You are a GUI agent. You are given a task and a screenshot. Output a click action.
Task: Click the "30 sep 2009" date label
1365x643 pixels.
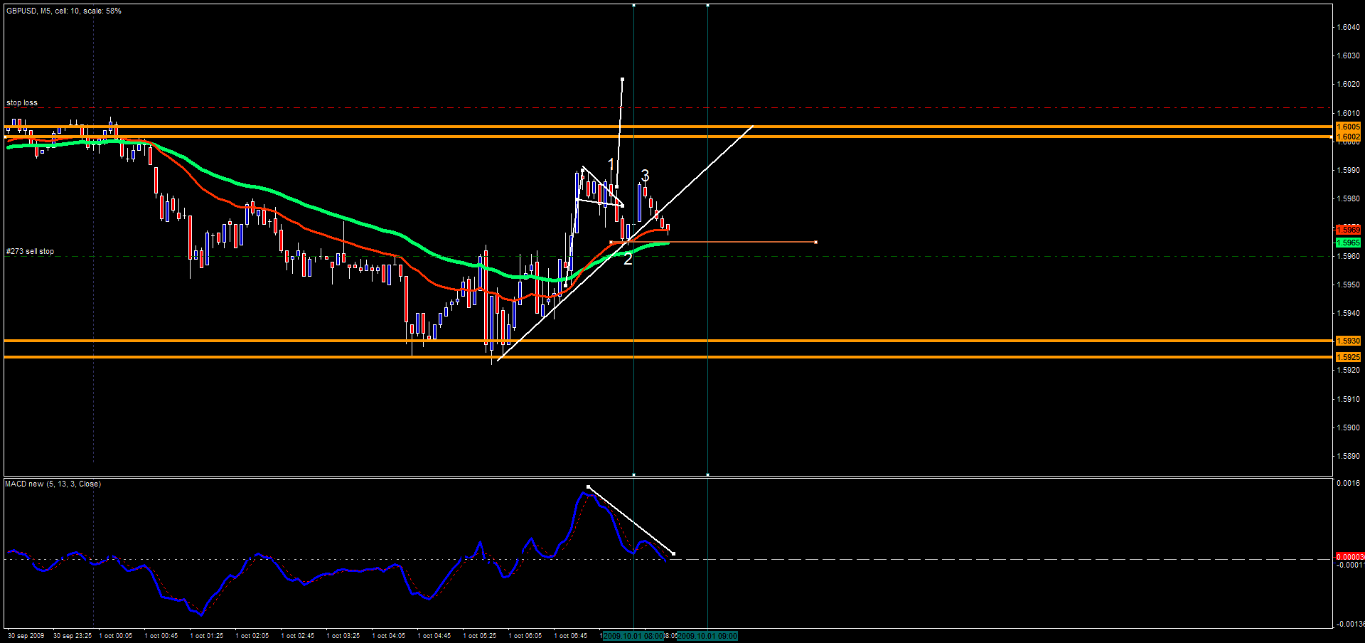tap(26, 636)
